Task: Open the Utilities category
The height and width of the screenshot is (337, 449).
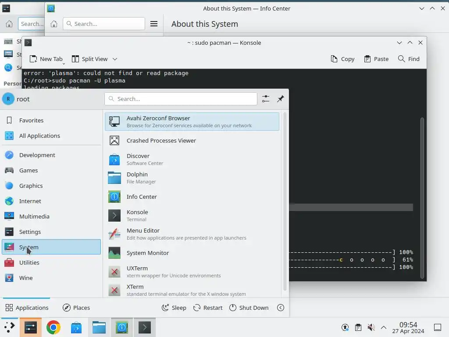Action: coord(52,262)
